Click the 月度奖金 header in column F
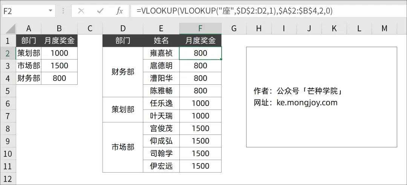The image size is (407, 185). (x=200, y=41)
